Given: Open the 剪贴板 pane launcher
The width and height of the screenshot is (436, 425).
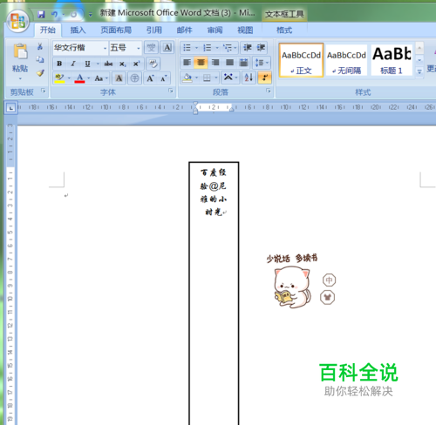Looking at the screenshot, I should pyautogui.click(x=44, y=91).
